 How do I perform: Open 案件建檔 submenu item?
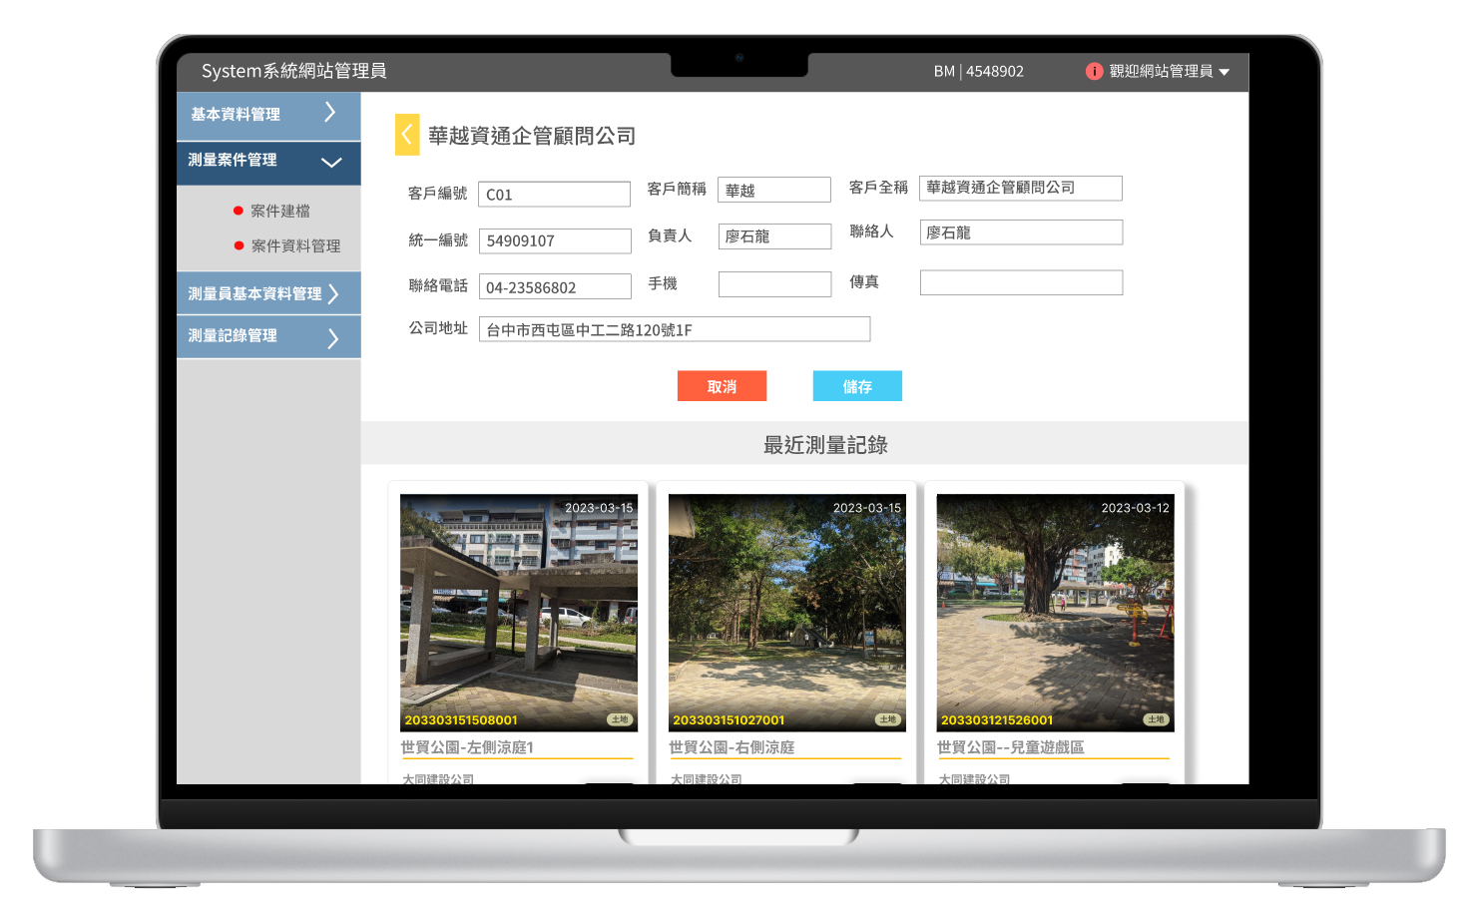coord(280,211)
